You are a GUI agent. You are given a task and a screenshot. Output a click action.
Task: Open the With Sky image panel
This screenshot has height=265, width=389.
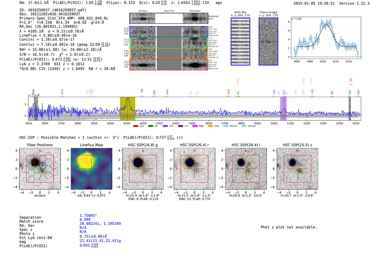pyautogui.click(x=240, y=41)
